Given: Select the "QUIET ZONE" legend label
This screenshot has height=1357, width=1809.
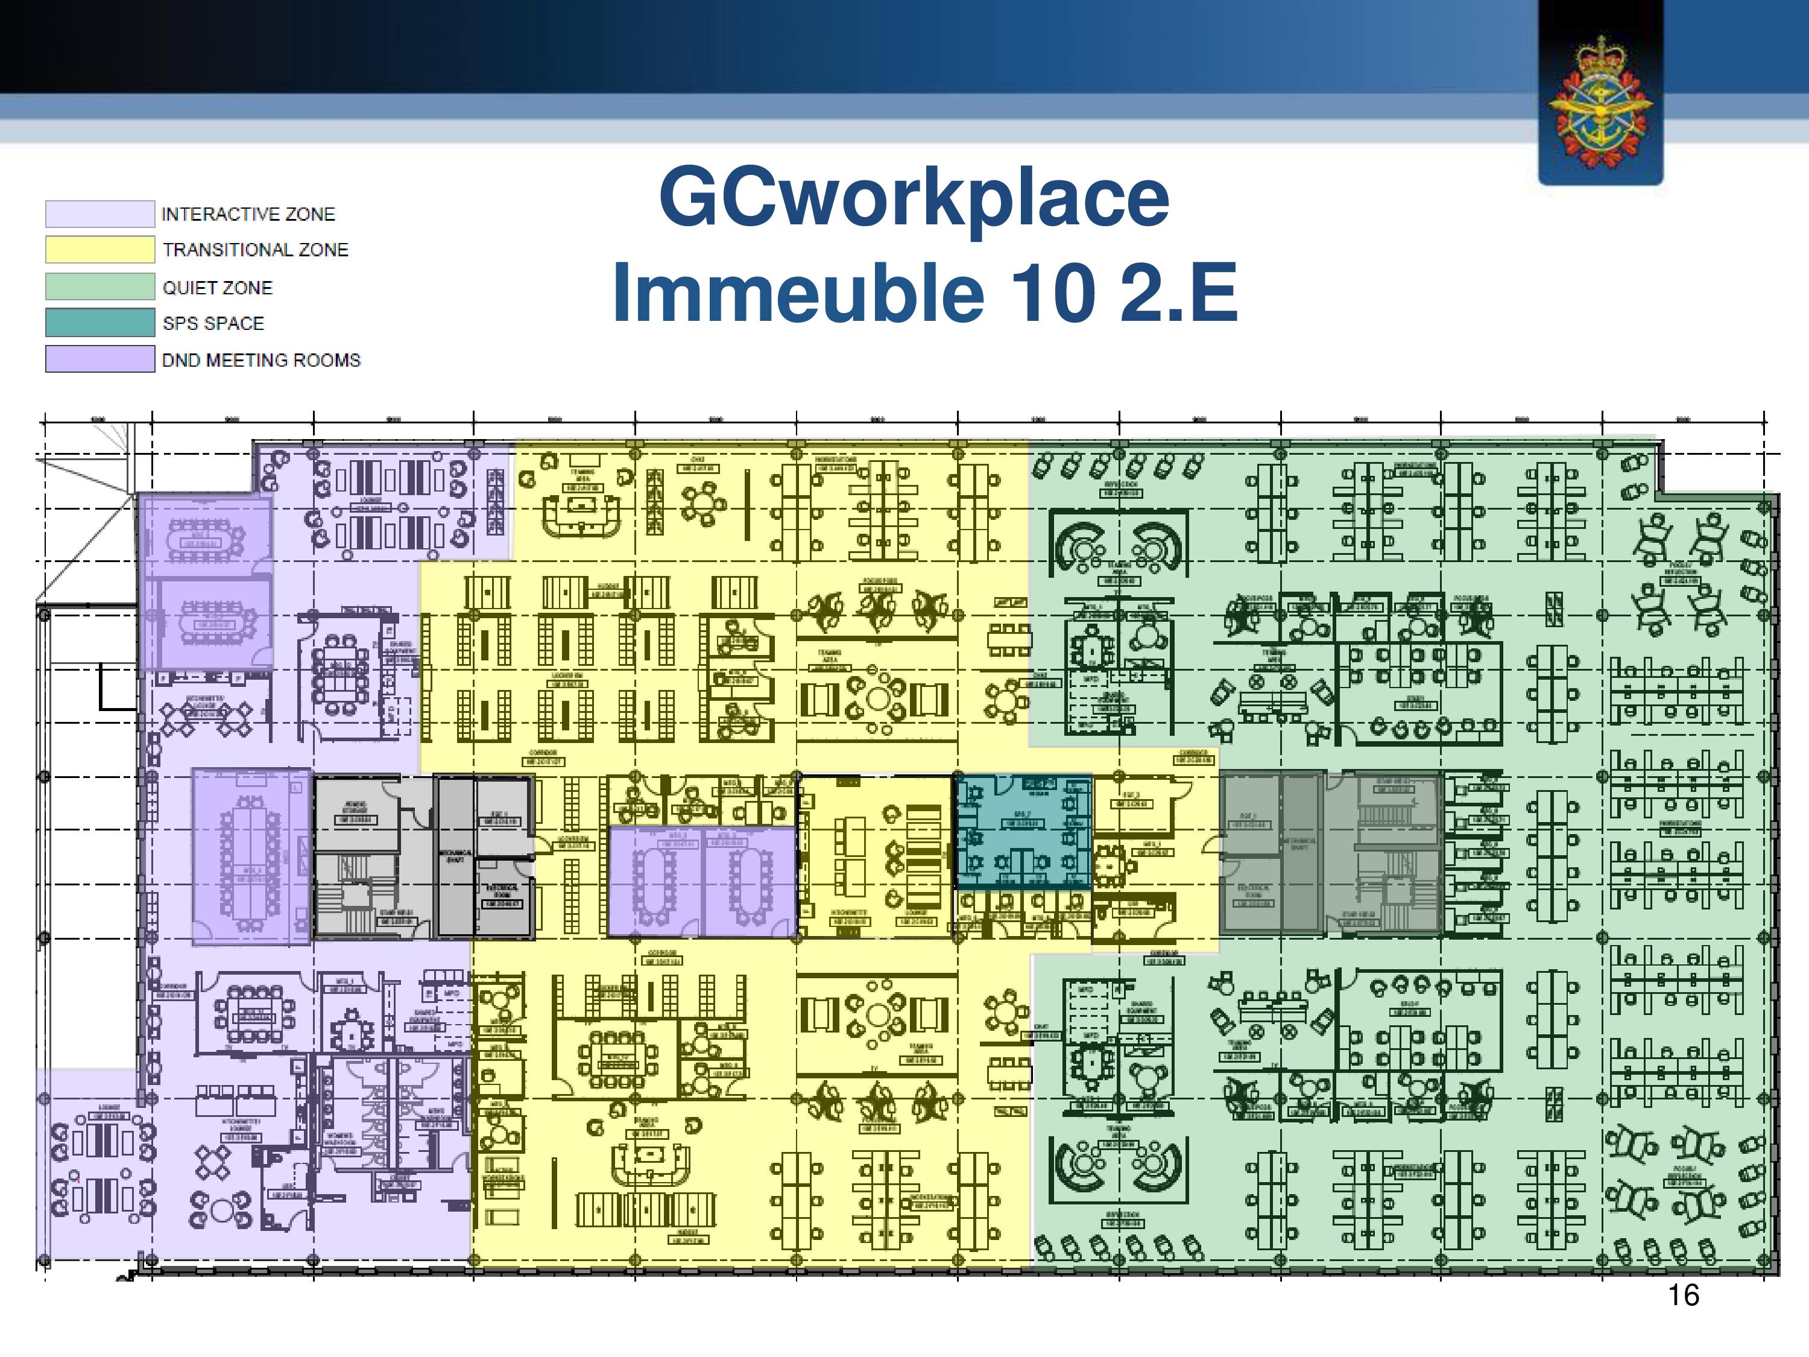Looking at the screenshot, I should pos(218,288).
